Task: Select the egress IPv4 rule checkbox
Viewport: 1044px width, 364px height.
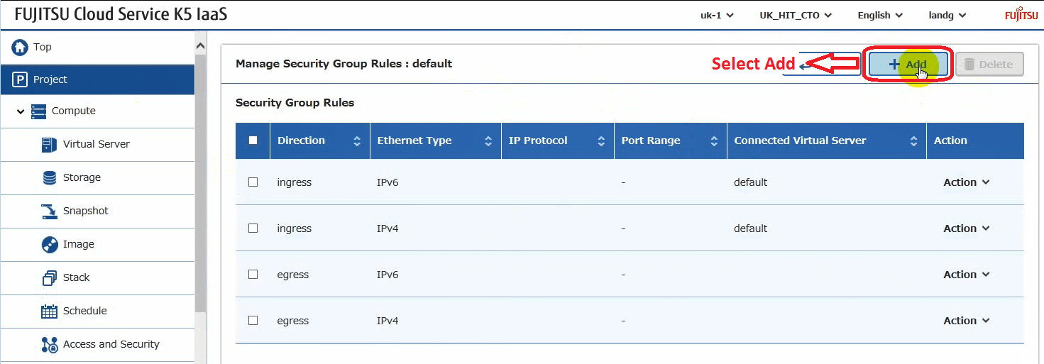Action: click(253, 321)
